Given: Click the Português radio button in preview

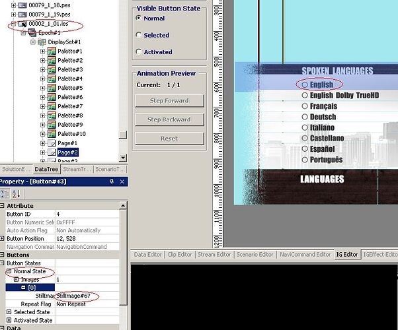Looking at the screenshot, I should tap(305, 160).
